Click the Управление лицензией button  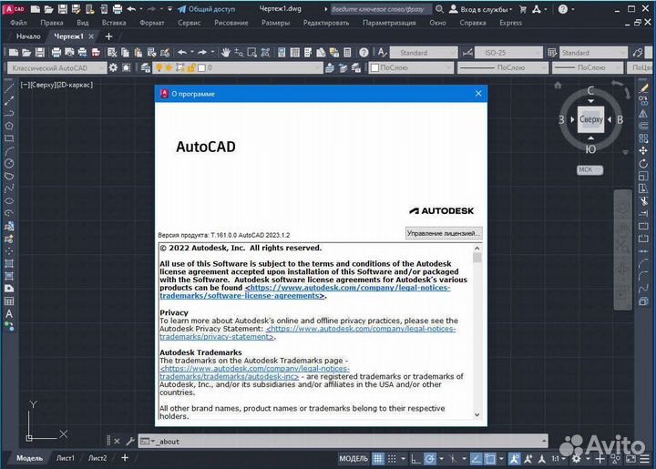444,233
